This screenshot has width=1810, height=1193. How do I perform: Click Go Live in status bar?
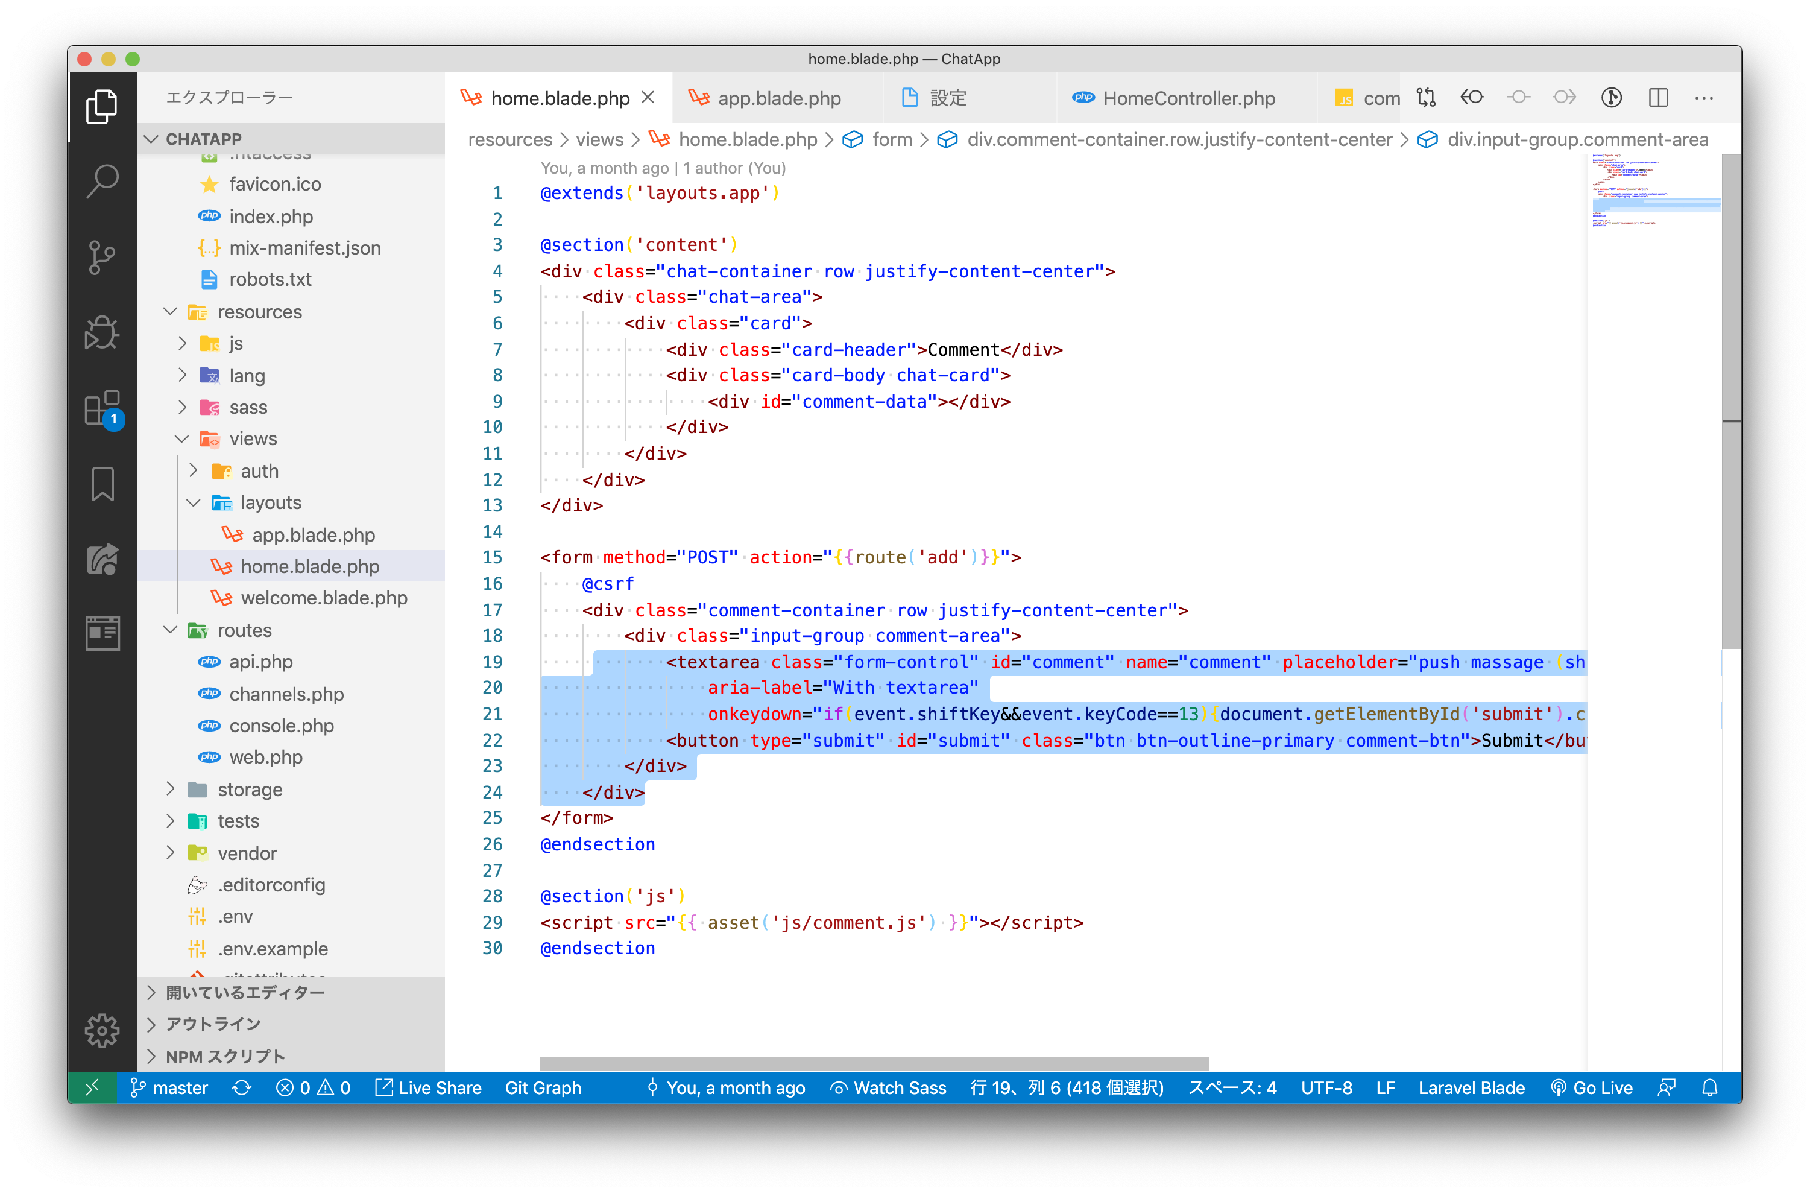(x=1592, y=1088)
